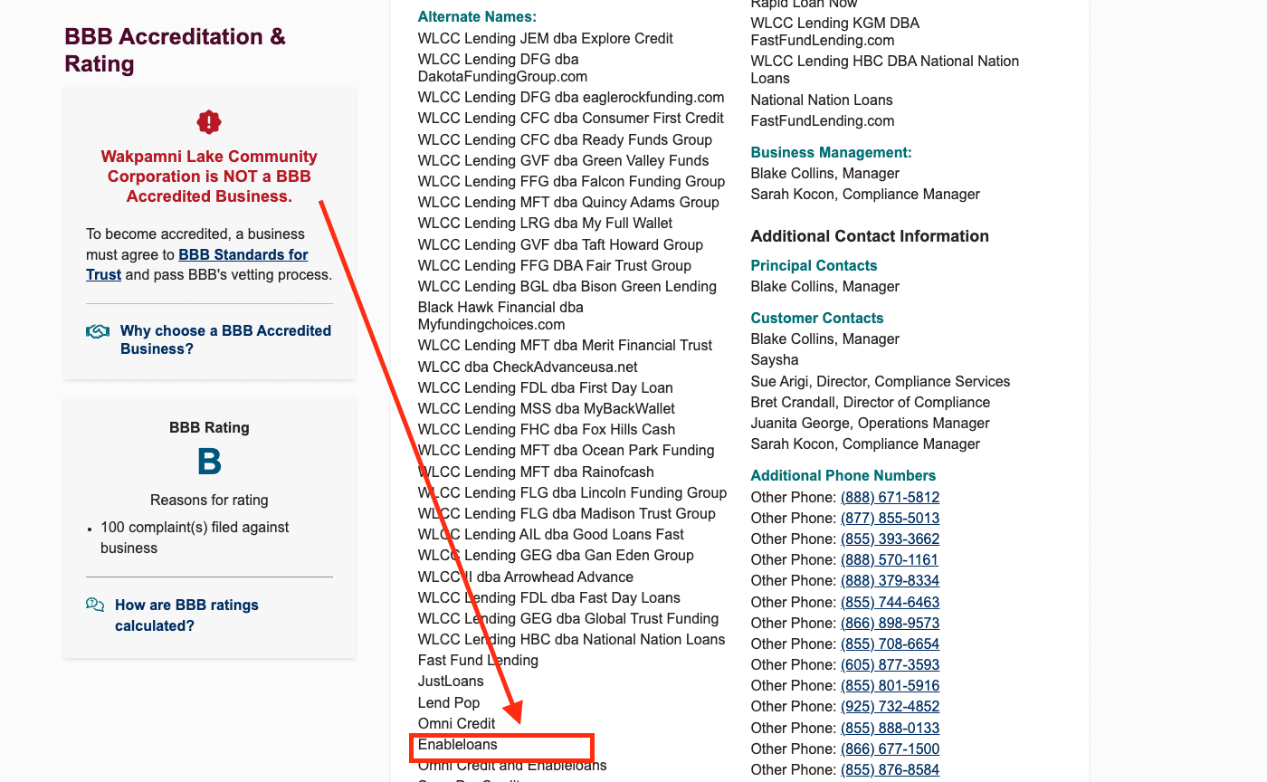This screenshot has width=1267, height=782.
Task: Click the speech bubble icon near ratings question
Action: 96,605
